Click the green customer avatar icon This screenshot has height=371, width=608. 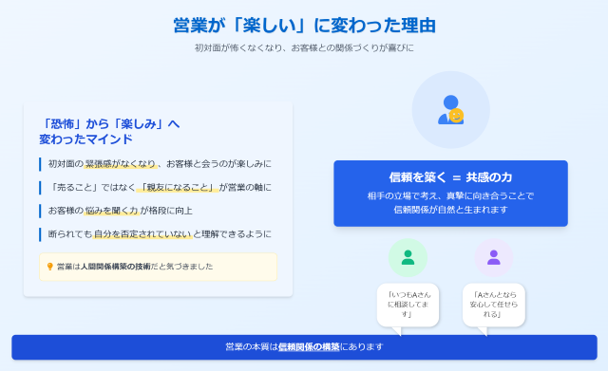(x=408, y=257)
